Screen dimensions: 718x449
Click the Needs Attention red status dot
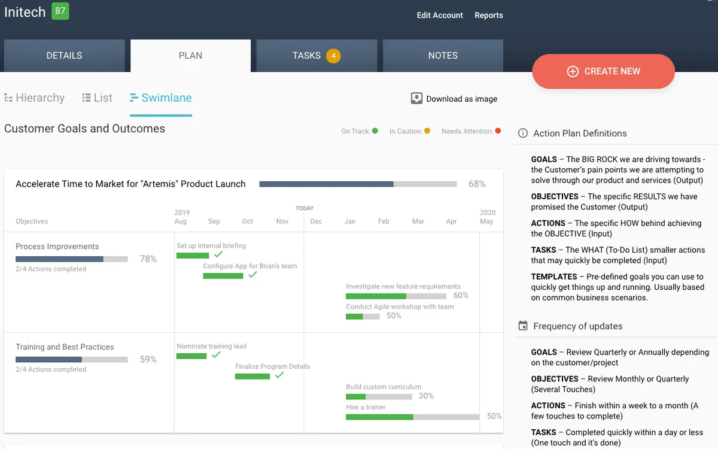click(x=498, y=131)
